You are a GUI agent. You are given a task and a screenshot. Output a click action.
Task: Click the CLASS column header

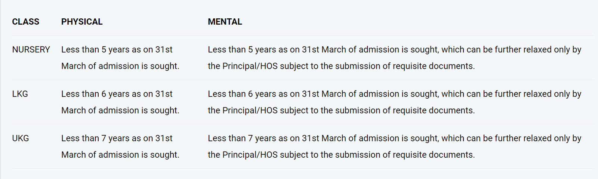25,22
